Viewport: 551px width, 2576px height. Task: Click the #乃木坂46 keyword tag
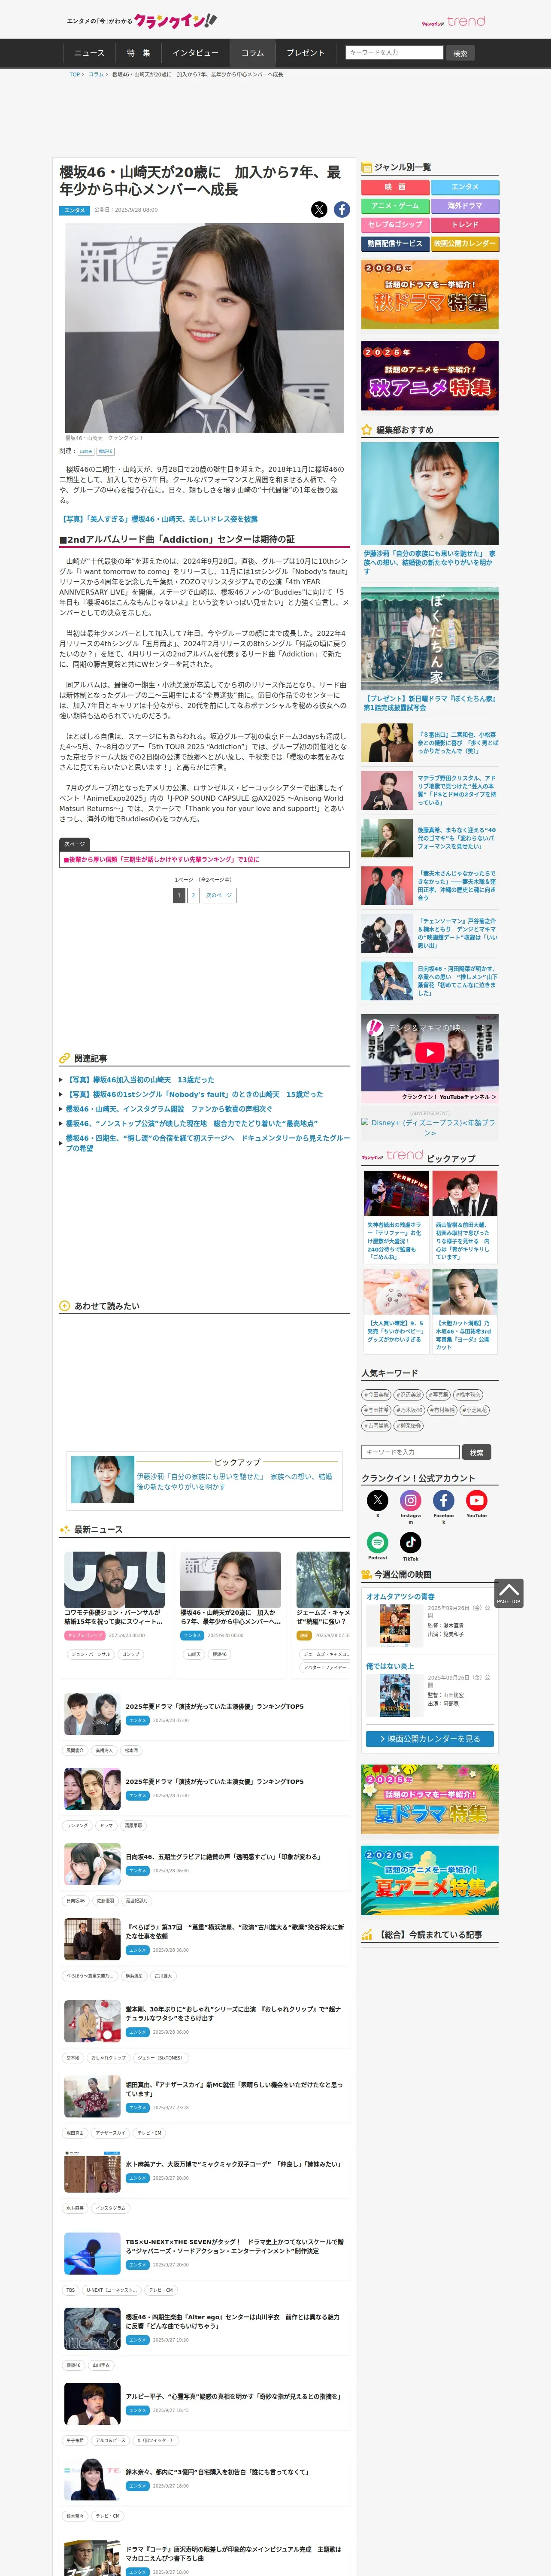pos(408,1410)
